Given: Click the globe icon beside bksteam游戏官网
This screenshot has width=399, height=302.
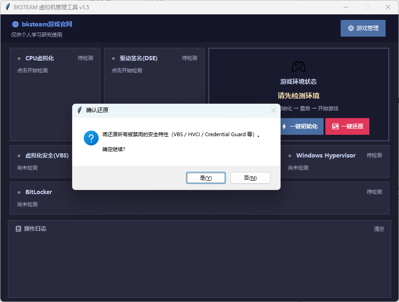Looking at the screenshot, I should [15, 25].
